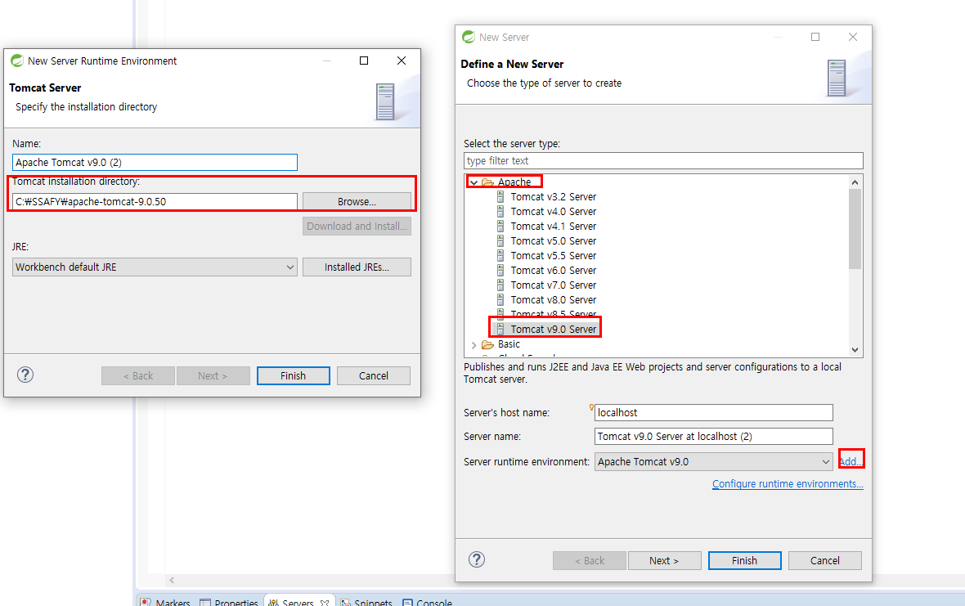
Task: Select Tomcat v6.0 Server
Action: (x=554, y=271)
